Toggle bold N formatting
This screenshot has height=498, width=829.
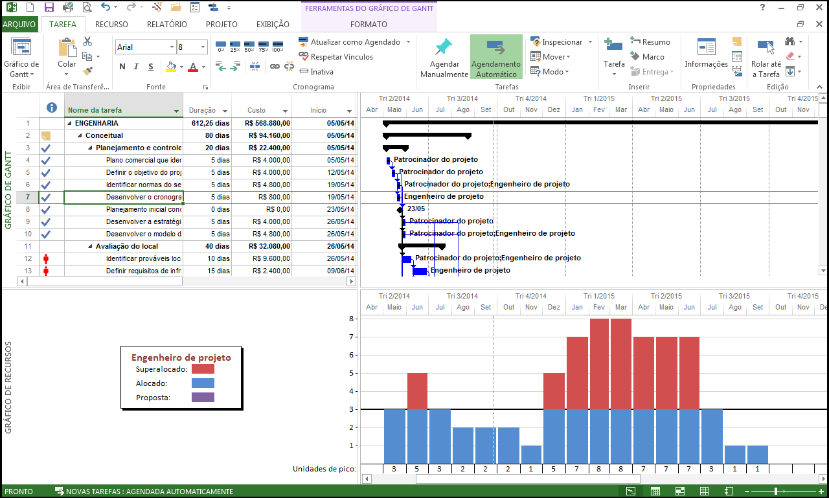tap(122, 67)
